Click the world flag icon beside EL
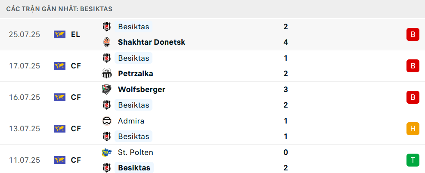The height and width of the screenshot is (173, 425). pos(59,34)
